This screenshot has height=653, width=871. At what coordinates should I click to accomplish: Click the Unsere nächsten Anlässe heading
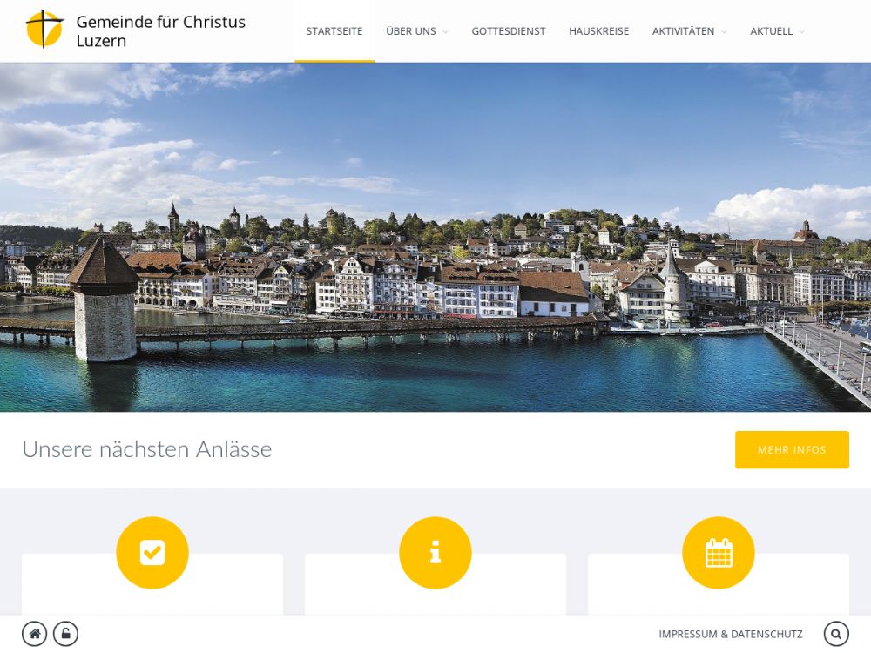pyautogui.click(x=147, y=449)
